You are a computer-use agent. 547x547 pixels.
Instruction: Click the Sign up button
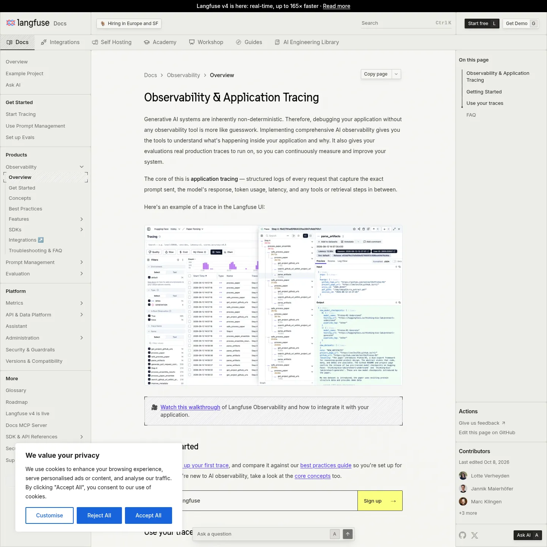[x=380, y=501]
